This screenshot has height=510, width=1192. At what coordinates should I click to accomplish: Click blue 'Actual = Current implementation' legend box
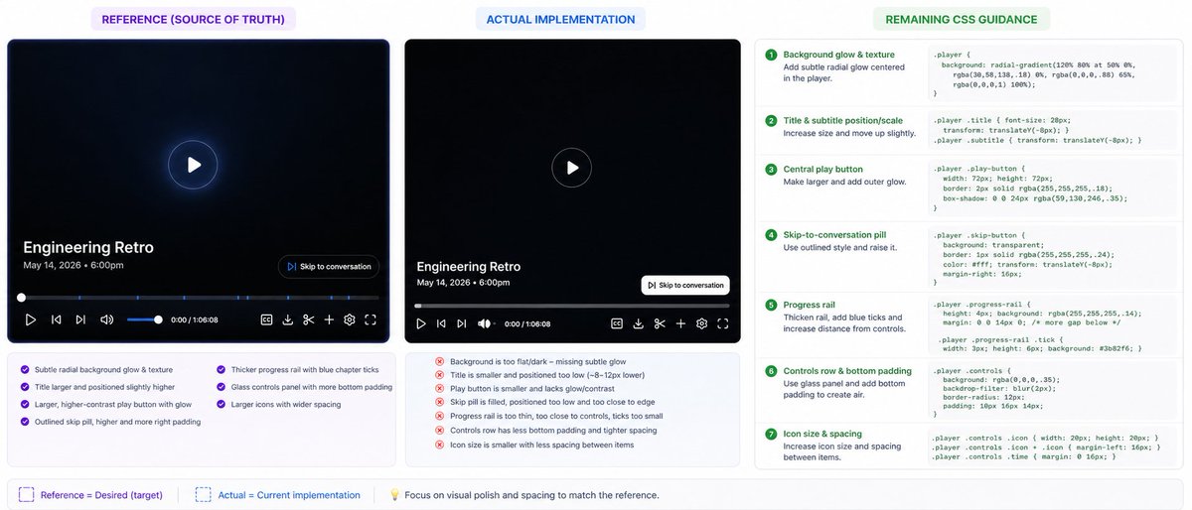tap(203, 494)
